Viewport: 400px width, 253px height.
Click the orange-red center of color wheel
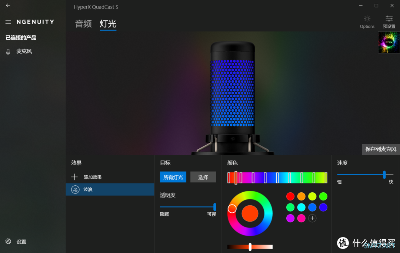[x=250, y=213]
